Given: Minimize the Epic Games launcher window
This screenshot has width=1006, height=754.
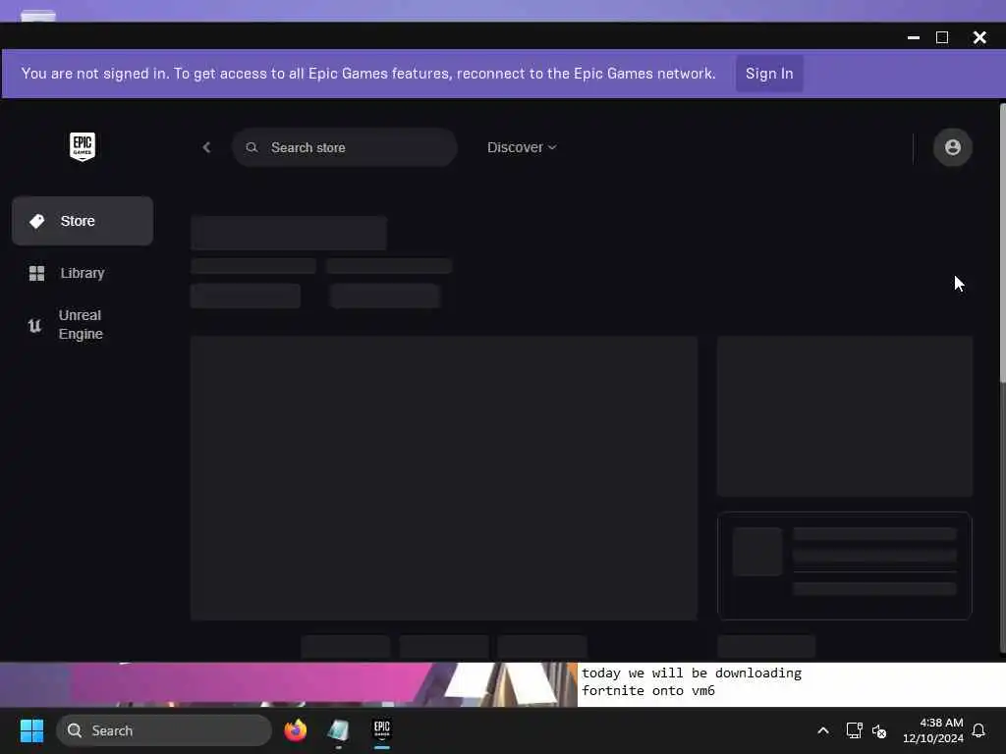Looking at the screenshot, I should [x=914, y=38].
